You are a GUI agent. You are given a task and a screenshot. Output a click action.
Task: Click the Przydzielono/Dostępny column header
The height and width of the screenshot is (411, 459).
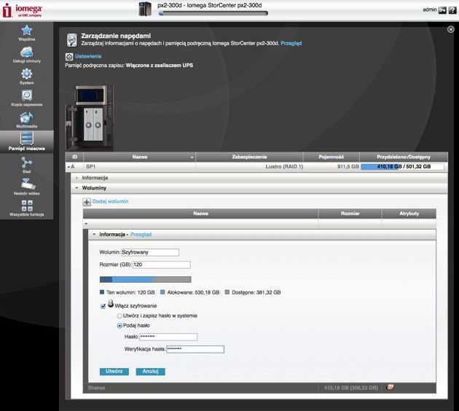pos(404,157)
